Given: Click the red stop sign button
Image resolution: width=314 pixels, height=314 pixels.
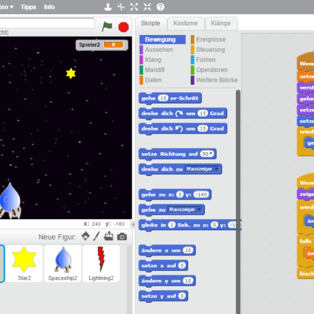Looking at the screenshot, I should (124, 27).
